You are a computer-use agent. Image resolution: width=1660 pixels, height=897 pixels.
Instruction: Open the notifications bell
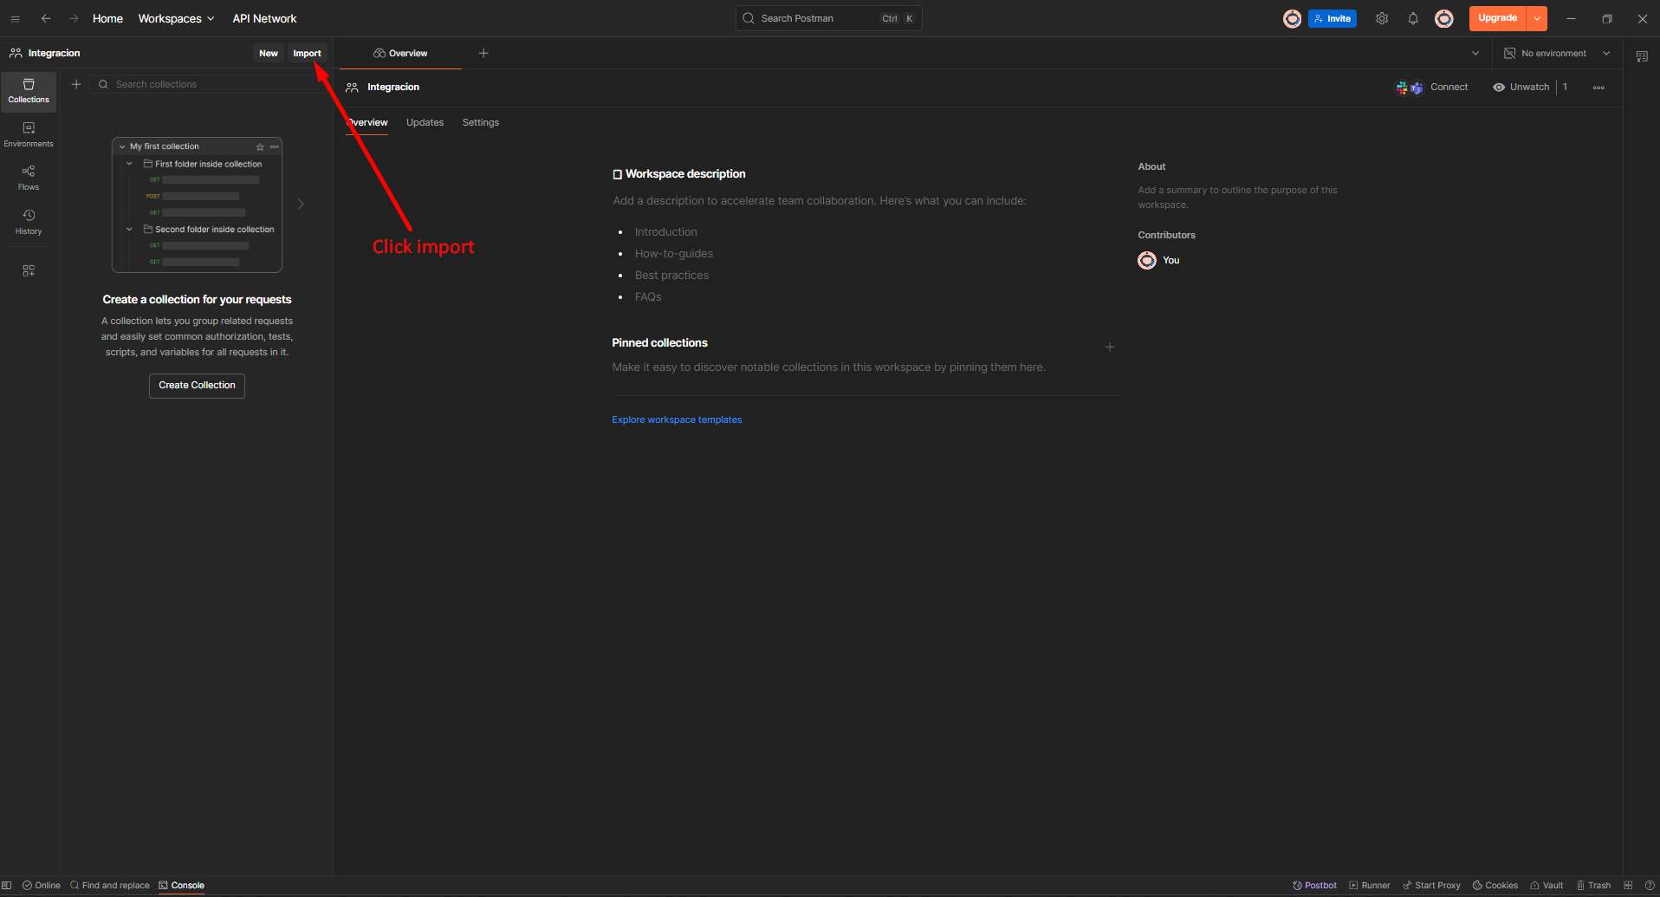(x=1413, y=18)
